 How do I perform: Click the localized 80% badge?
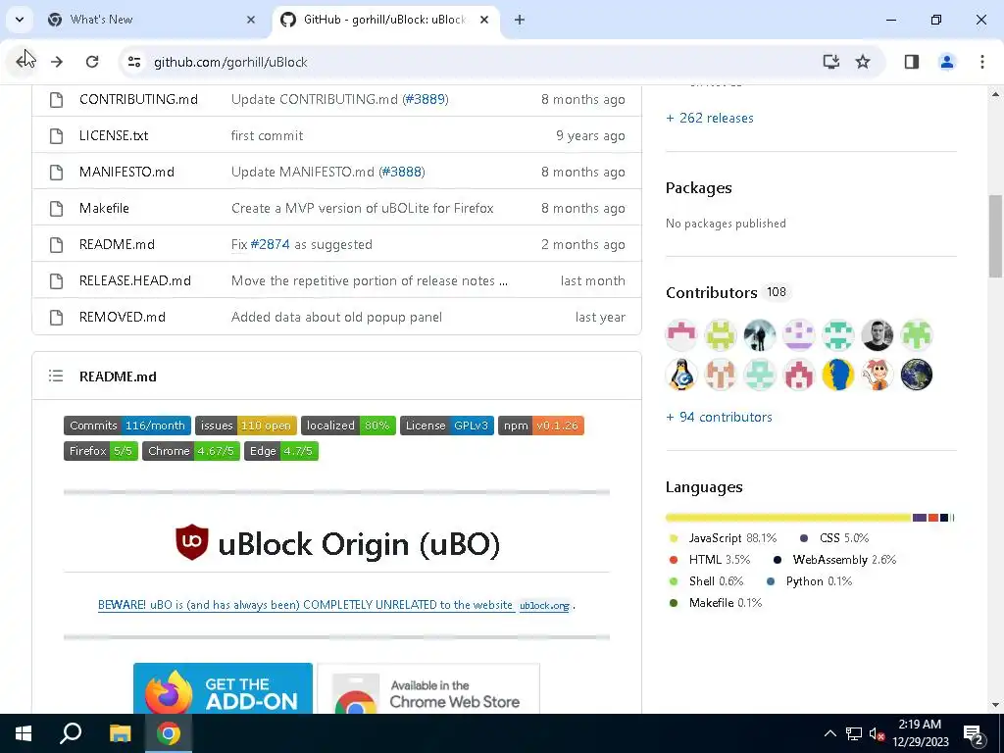(348, 426)
